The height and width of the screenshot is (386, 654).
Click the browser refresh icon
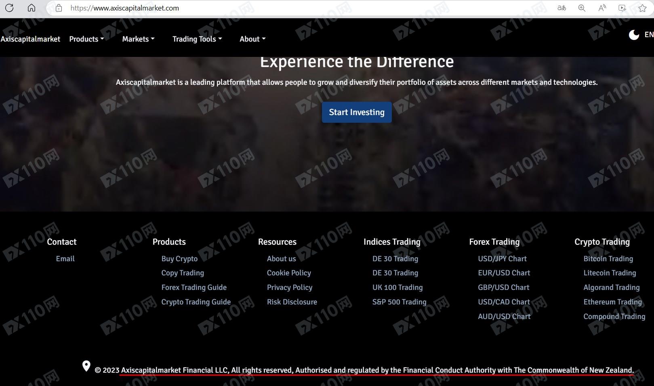click(x=9, y=8)
